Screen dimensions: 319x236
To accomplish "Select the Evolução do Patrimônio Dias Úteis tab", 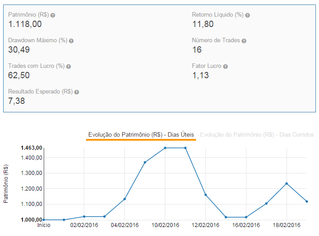I will [x=141, y=134].
